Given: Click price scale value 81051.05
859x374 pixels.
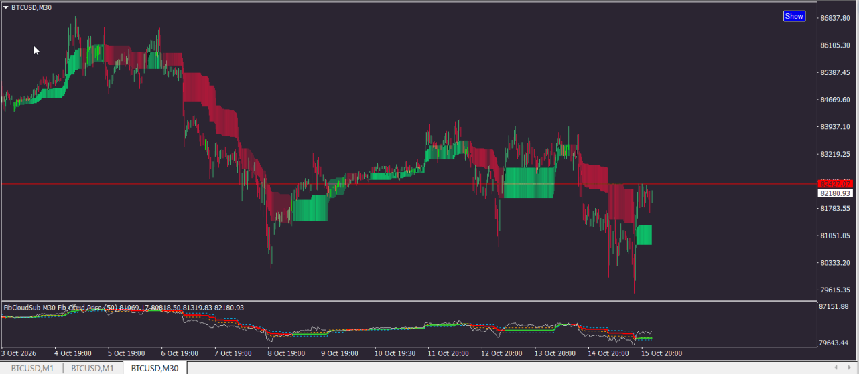Looking at the screenshot, I should point(836,236).
